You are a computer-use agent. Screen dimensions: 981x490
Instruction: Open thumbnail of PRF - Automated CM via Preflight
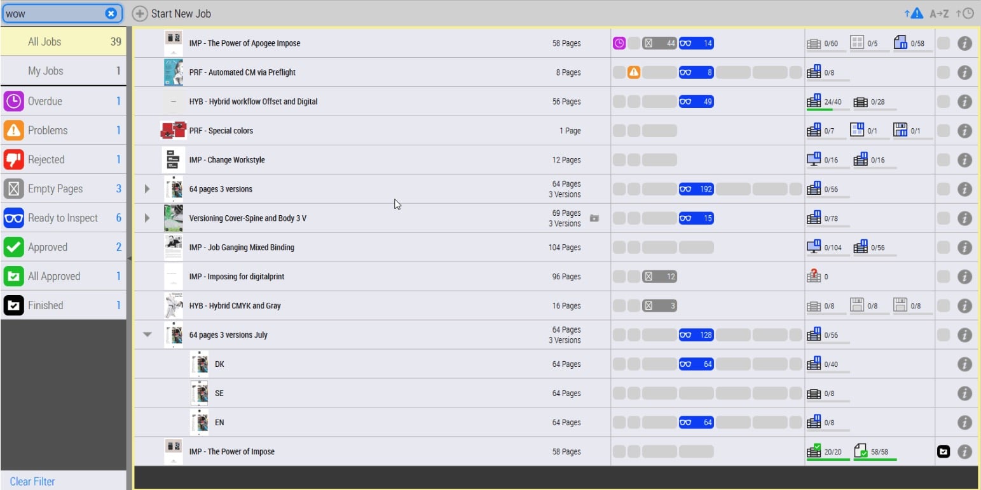[173, 72]
